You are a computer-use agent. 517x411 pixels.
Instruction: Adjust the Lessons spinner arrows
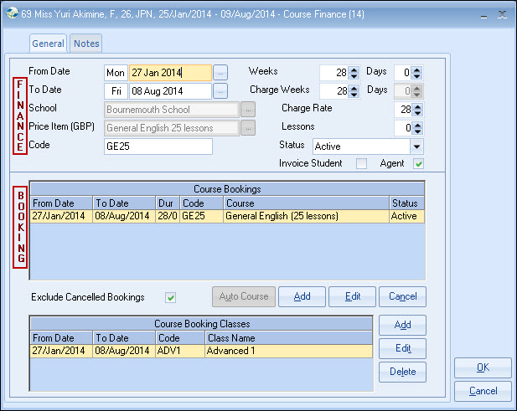417,128
